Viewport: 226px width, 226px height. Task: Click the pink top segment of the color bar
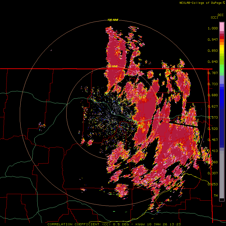pos(222,27)
